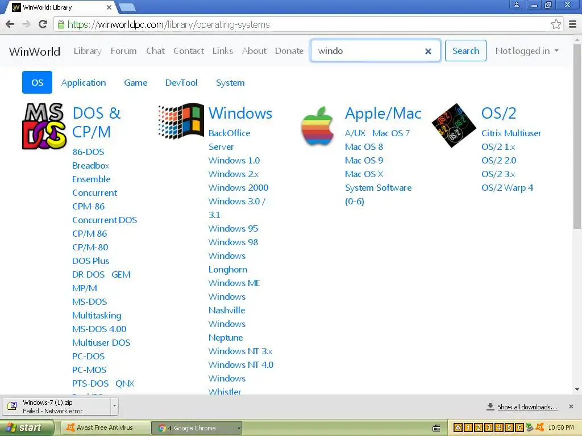Click the tray icon numbered 2
582x436 pixels.
click(x=479, y=428)
